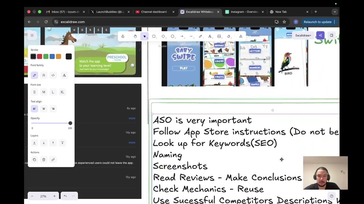Open more font family options

click(x=64, y=75)
